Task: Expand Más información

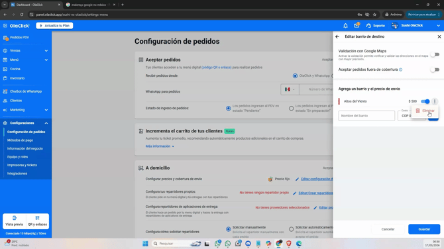Action: (x=160, y=146)
